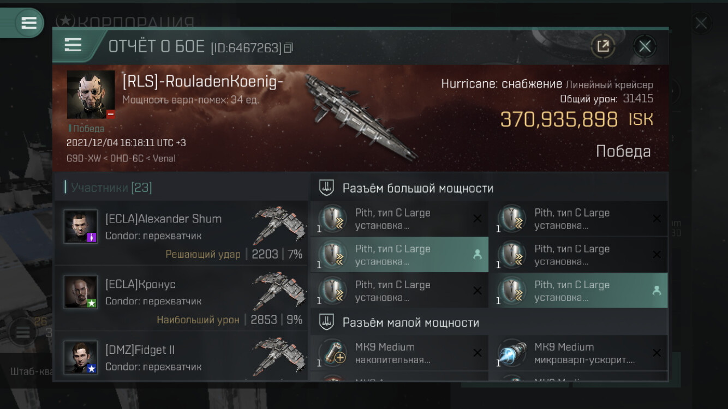Click the X mark on first Pith module

[478, 219]
